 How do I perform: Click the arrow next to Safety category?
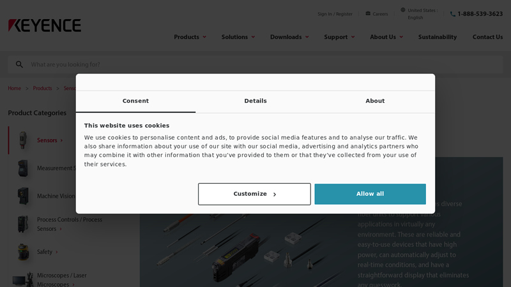[x=56, y=252]
